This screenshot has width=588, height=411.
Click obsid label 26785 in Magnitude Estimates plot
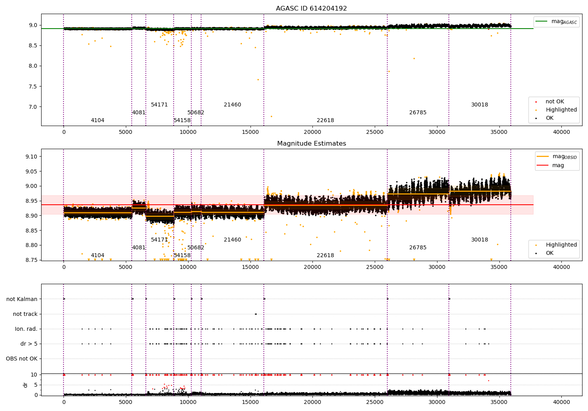click(418, 248)
